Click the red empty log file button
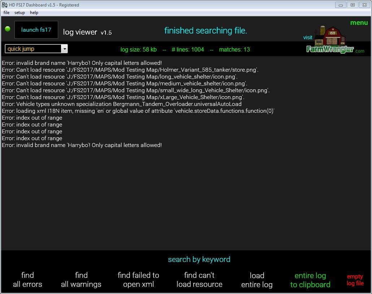Image resolution: width=372 pixels, height=294 pixels. click(355, 280)
